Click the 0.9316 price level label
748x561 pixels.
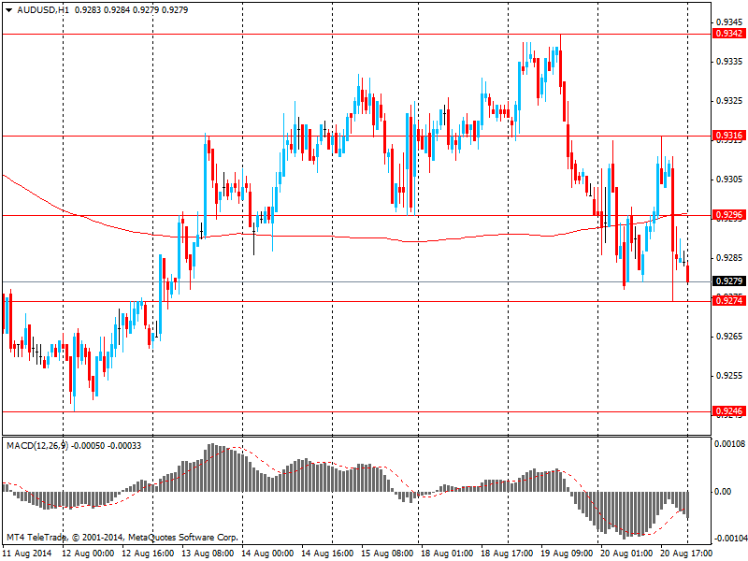pyautogui.click(x=729, y=136)
